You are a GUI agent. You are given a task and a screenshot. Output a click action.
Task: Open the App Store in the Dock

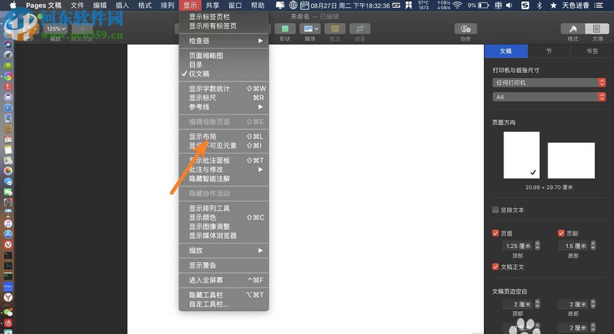(x=8, y=234)
